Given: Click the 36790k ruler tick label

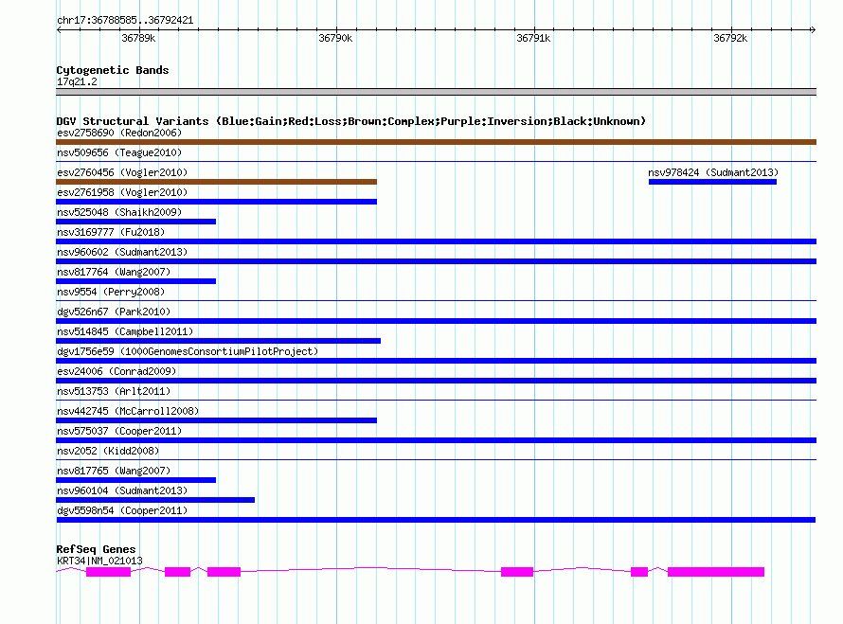Looking at the screenshot, I should pos(335,38).
